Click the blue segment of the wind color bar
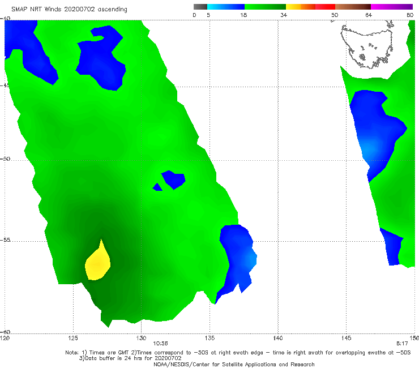Screen dimensions: 419x368 coord(226,7)
